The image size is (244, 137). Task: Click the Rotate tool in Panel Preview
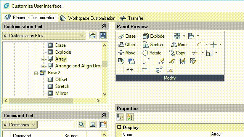coord(152,53)
